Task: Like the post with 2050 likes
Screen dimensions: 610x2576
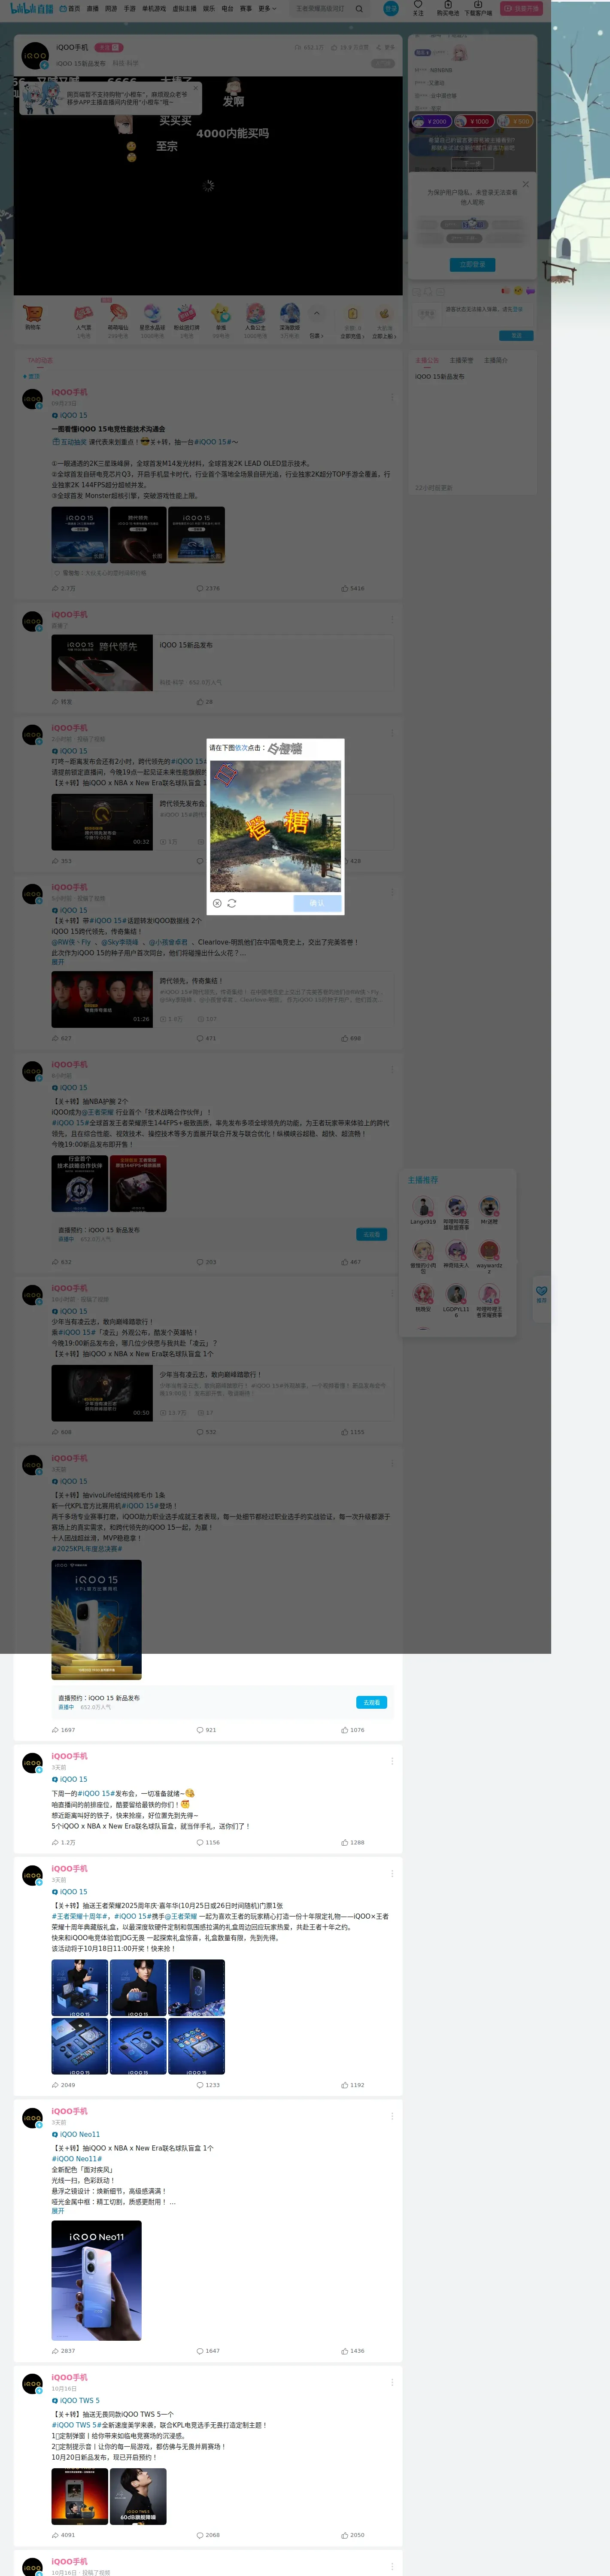Action: [352, 2535]
